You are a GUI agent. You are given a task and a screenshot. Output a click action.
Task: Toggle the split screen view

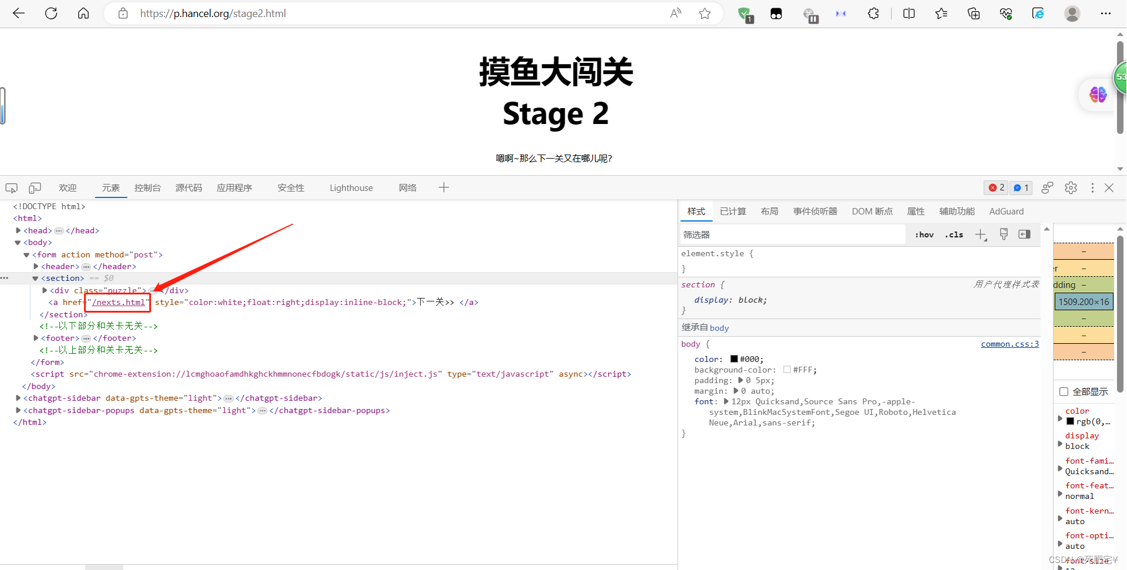(x=909, y=14)
